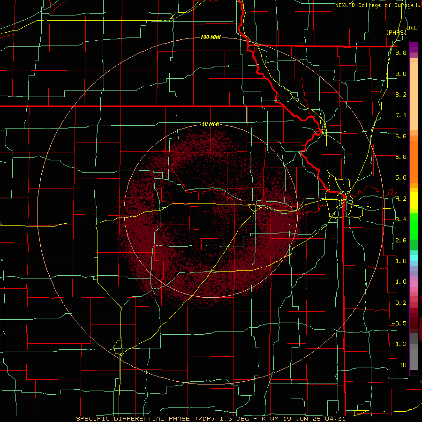Click the 5.0 value on the color scale
The image size is (422, 422).
pyautogui.click(x=401, y=178)
